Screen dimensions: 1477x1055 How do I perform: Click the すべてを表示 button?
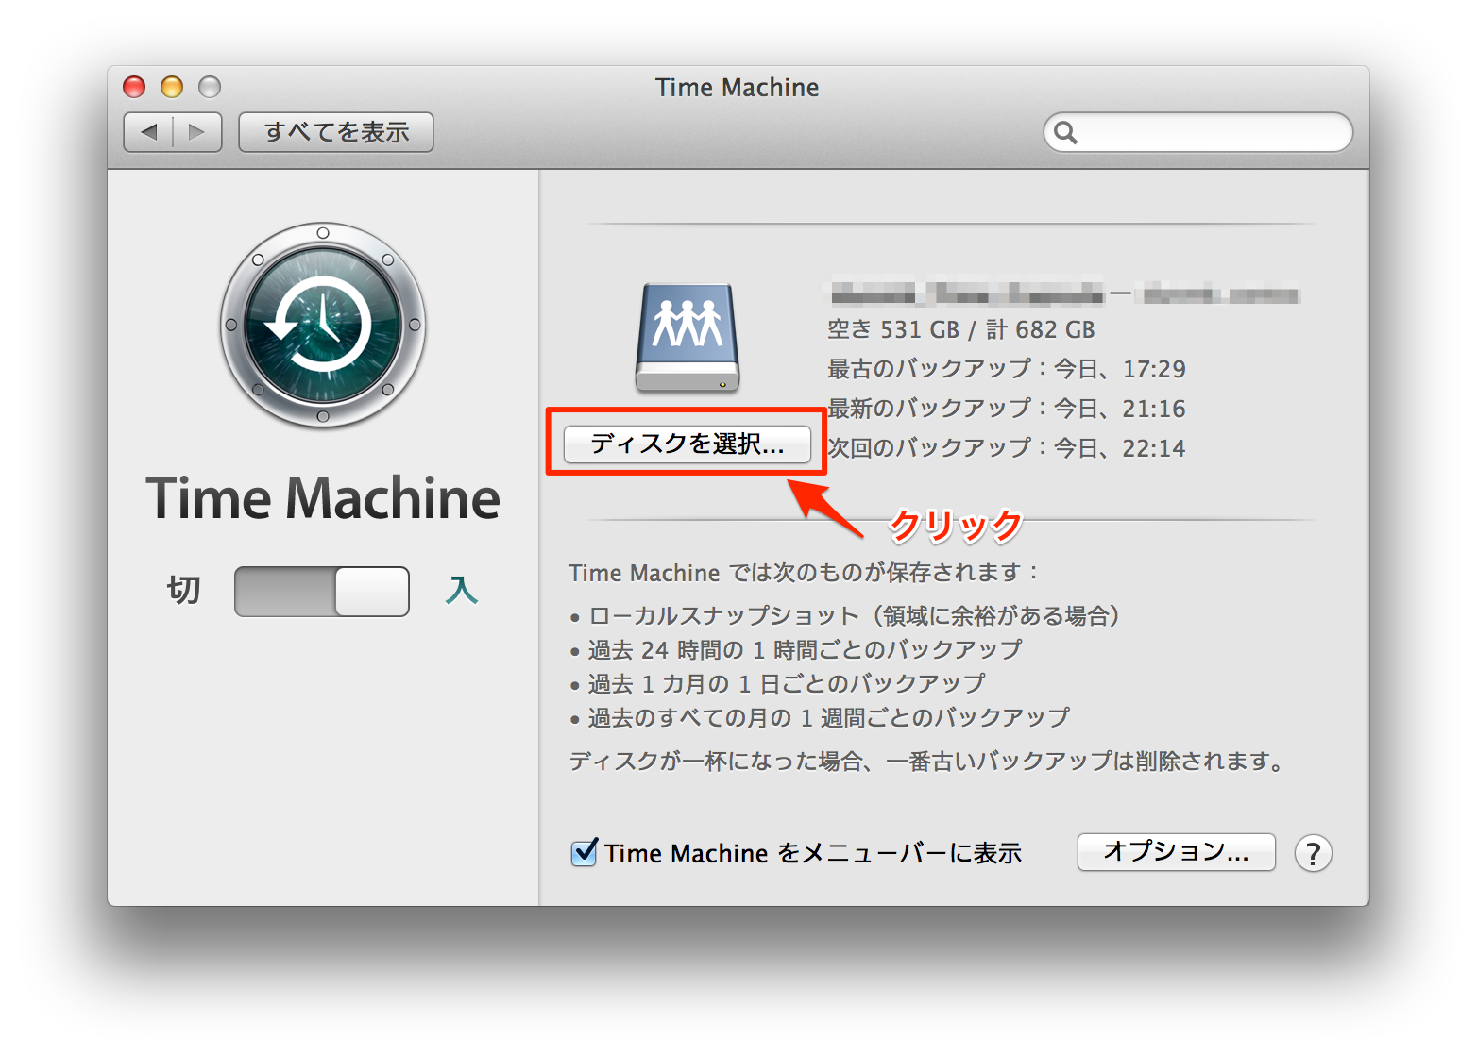click(x=336, y=132)
